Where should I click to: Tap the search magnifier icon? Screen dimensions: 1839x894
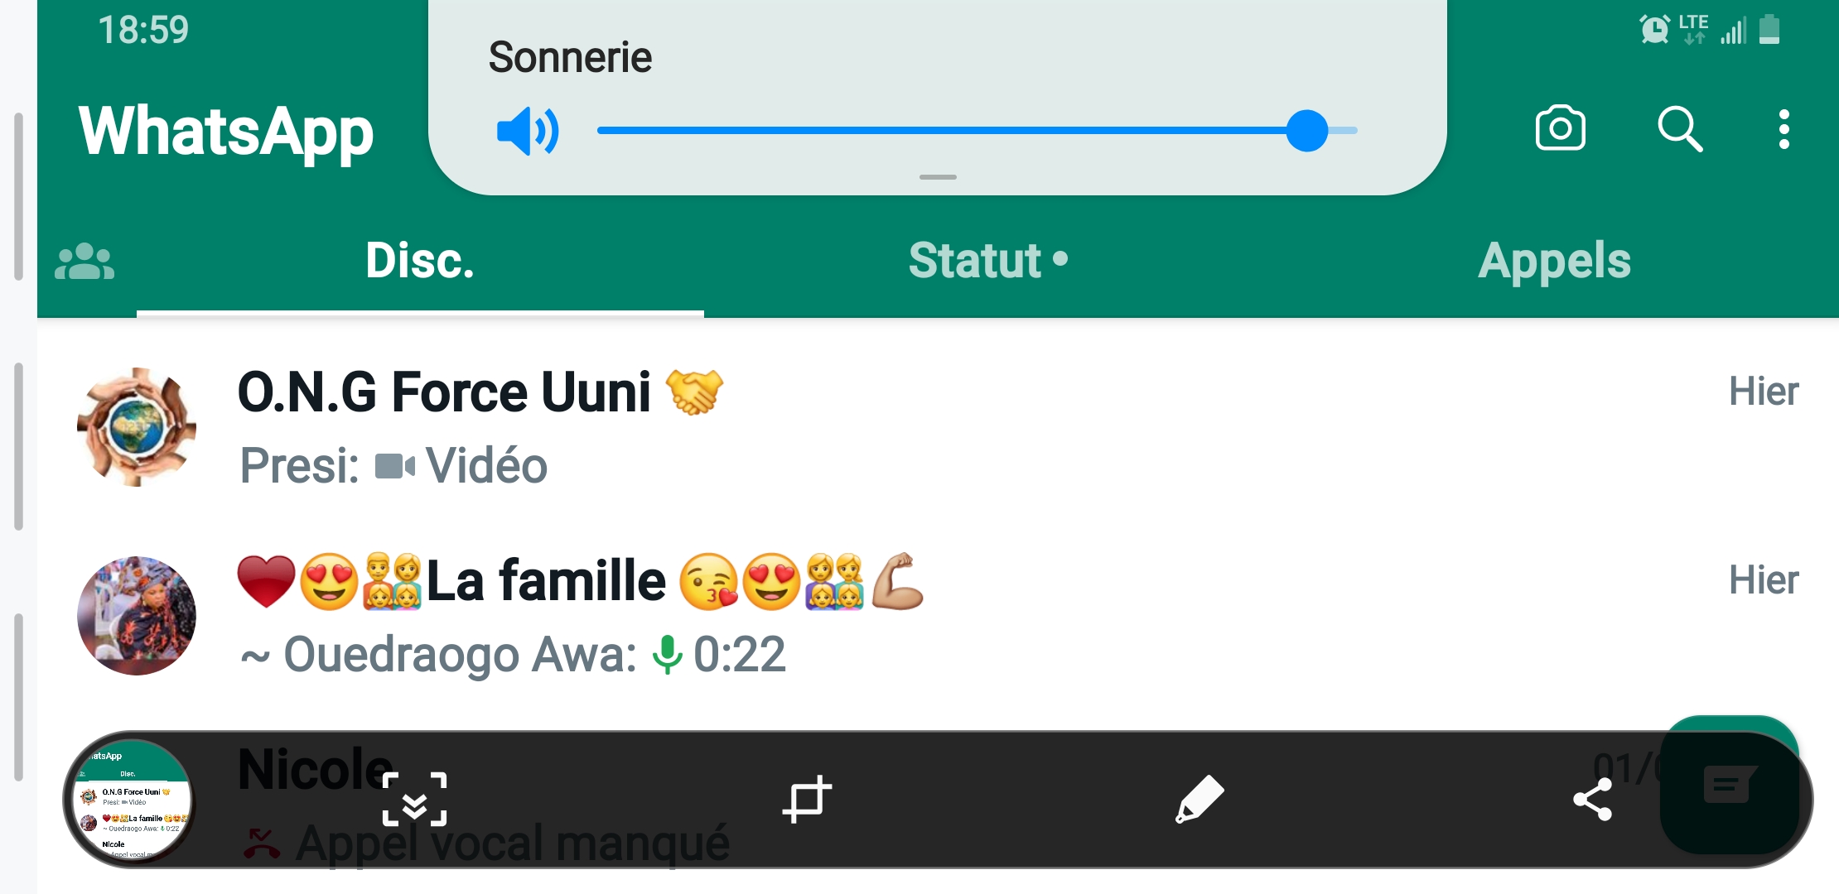(1679, 129)
